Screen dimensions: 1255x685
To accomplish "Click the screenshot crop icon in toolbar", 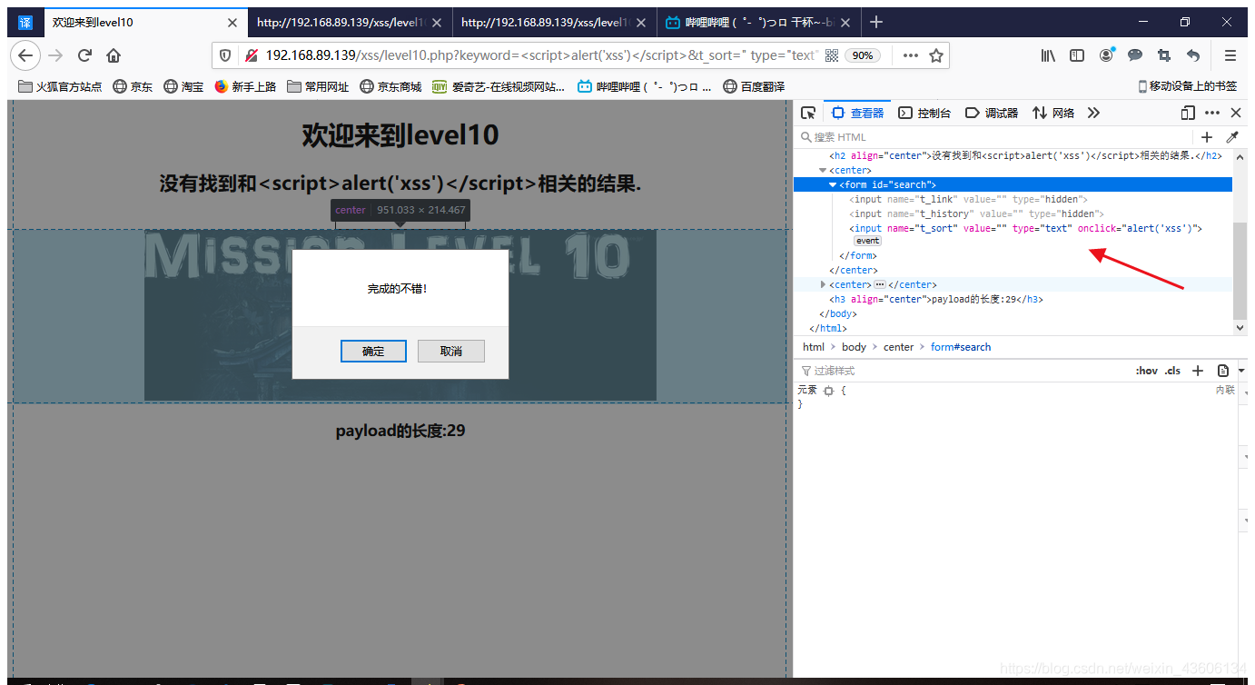I will [1163, 55].
